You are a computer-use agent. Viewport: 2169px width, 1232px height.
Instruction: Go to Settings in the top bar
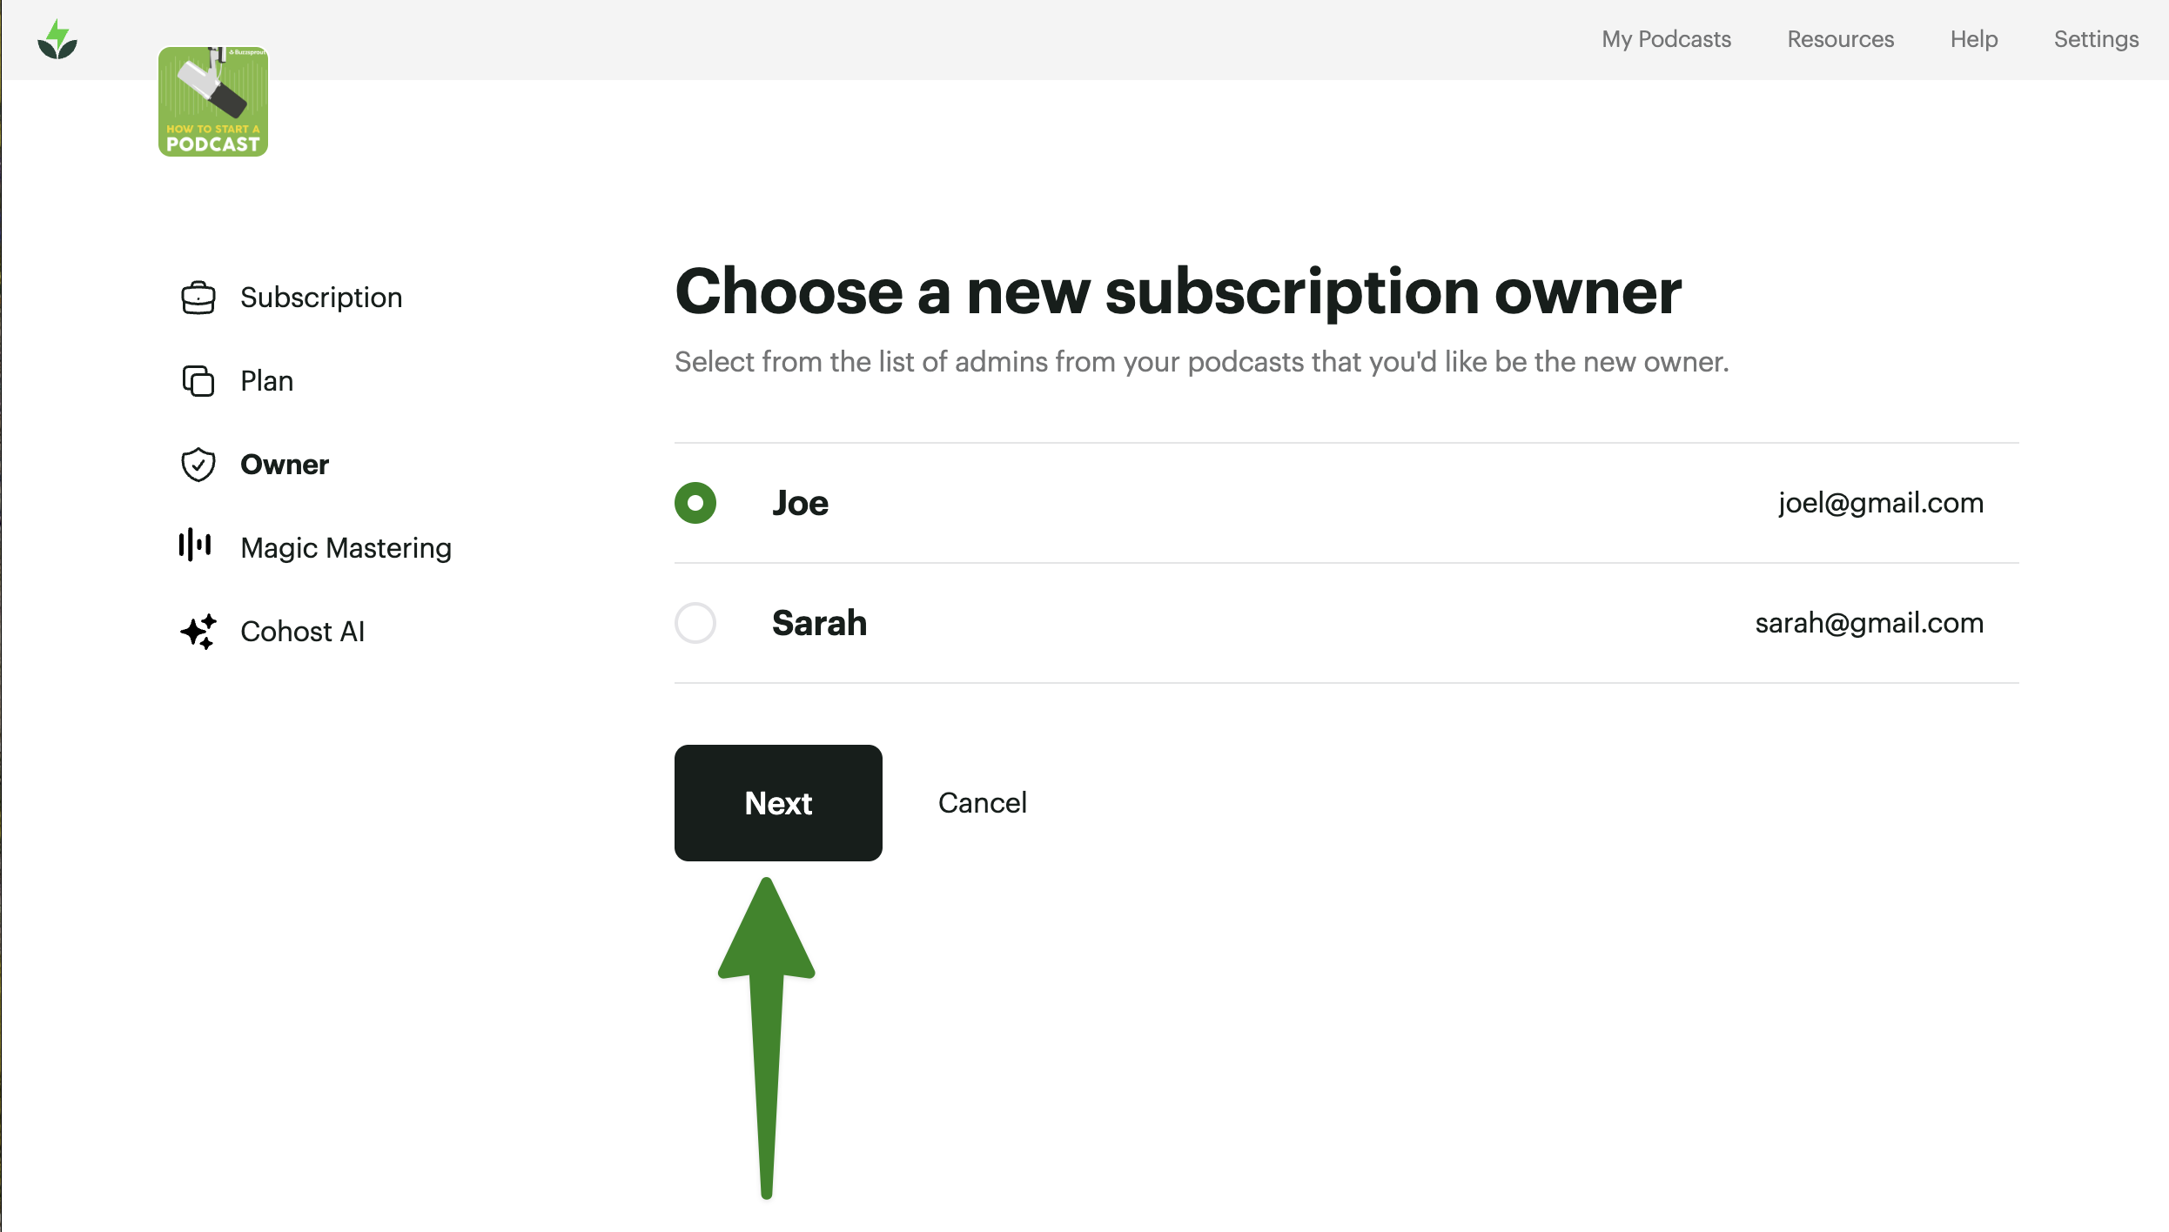point(2096,39)
